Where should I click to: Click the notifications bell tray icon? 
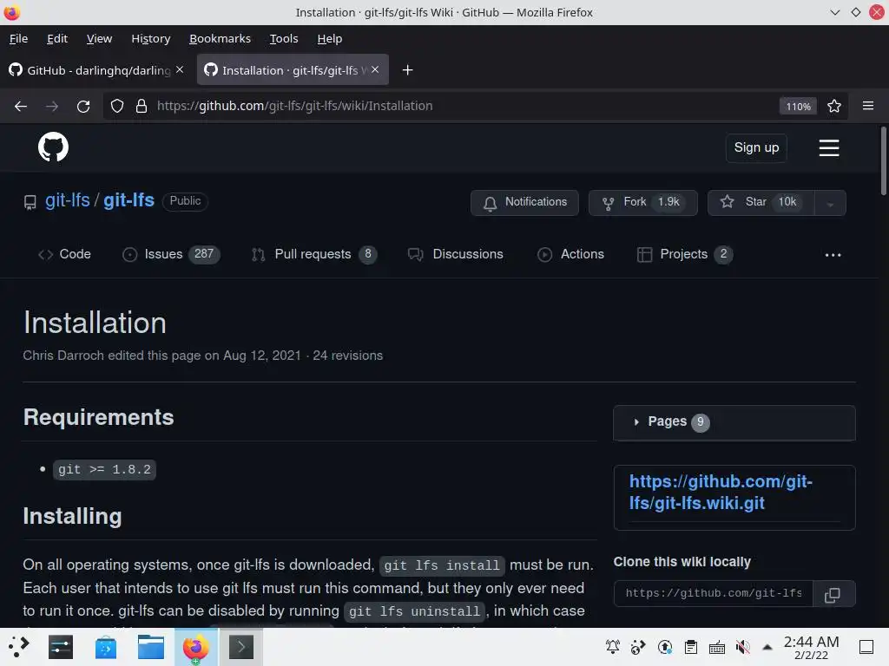[613, 647]
